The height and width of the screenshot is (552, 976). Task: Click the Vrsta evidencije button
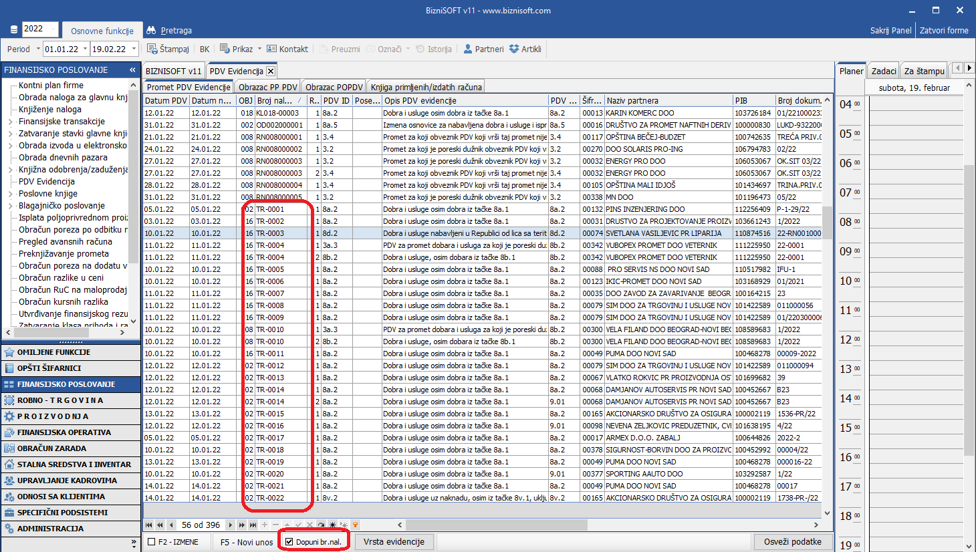pyautogui.click(x=394, y=541)
